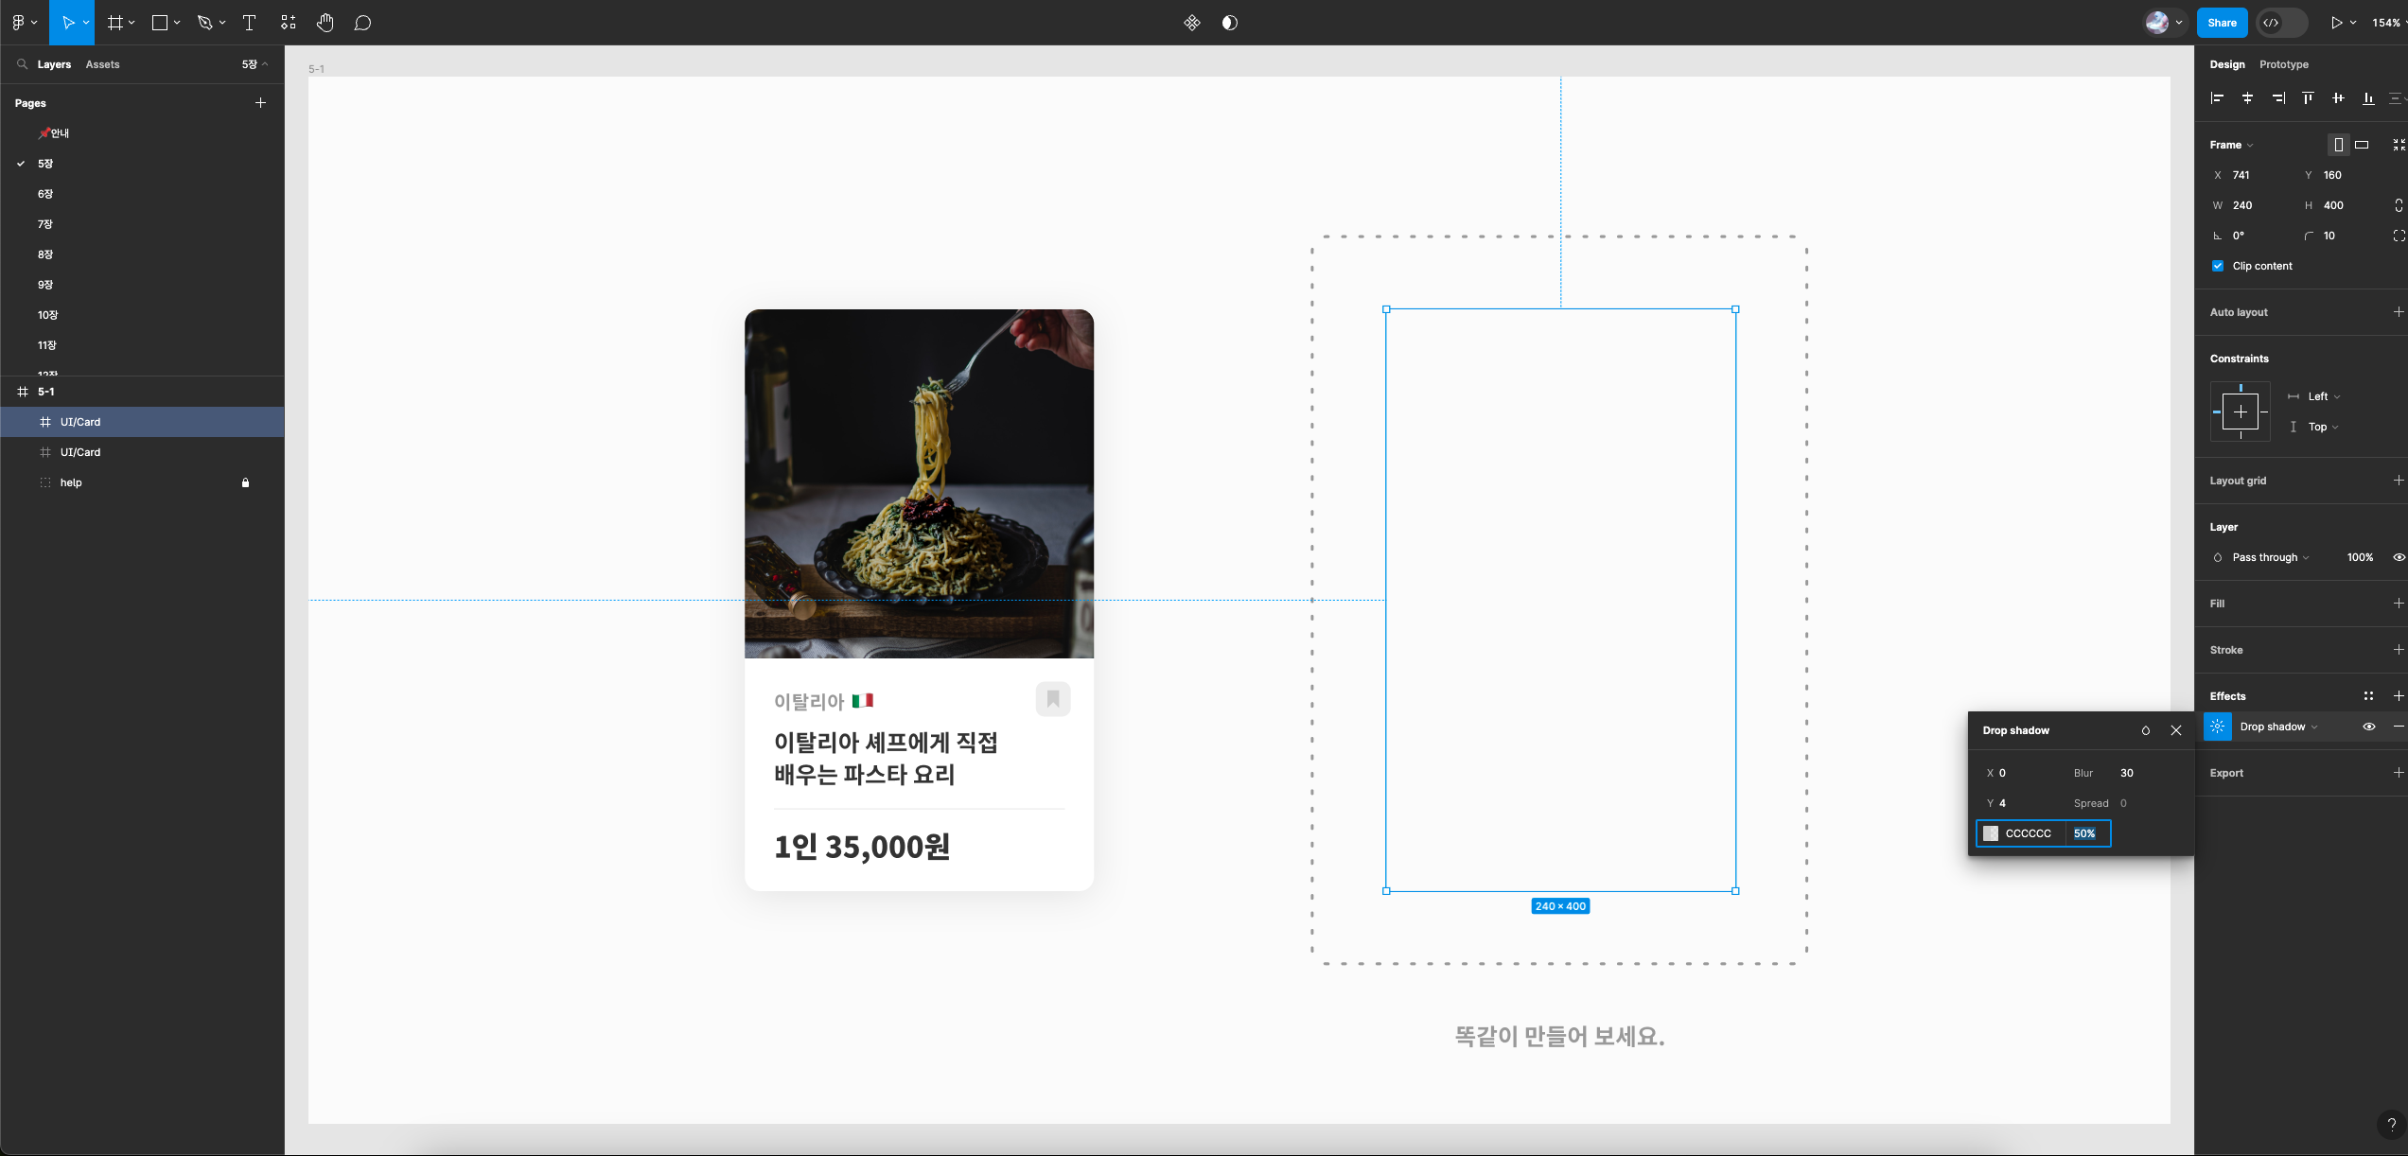Open the Assets tab
This screenshot has width=2408, height=1156.
(x=102, y=64)
